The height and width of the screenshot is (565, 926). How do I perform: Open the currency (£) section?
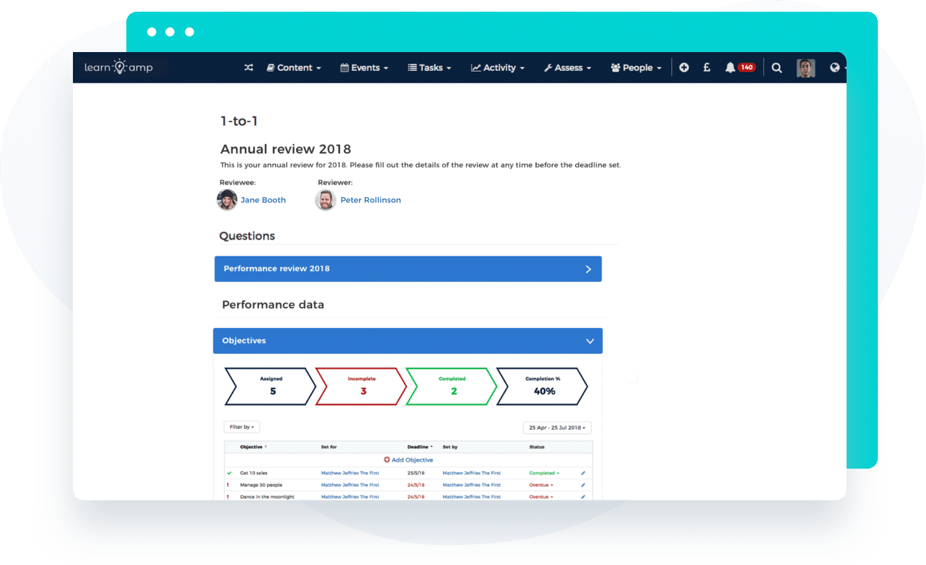point(707,67)
